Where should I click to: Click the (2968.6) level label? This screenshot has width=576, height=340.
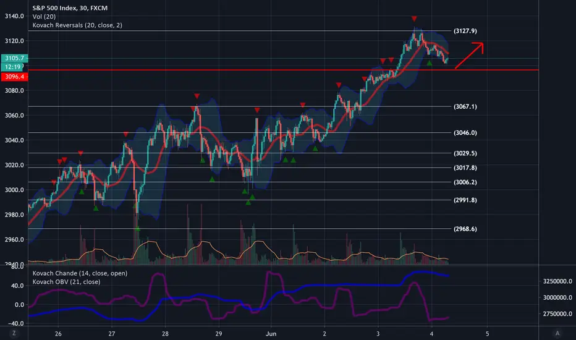[x=465, y=229]
